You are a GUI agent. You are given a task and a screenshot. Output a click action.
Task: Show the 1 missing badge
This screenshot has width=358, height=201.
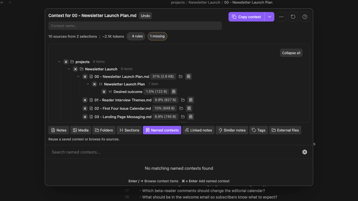[x=157, y=36]
